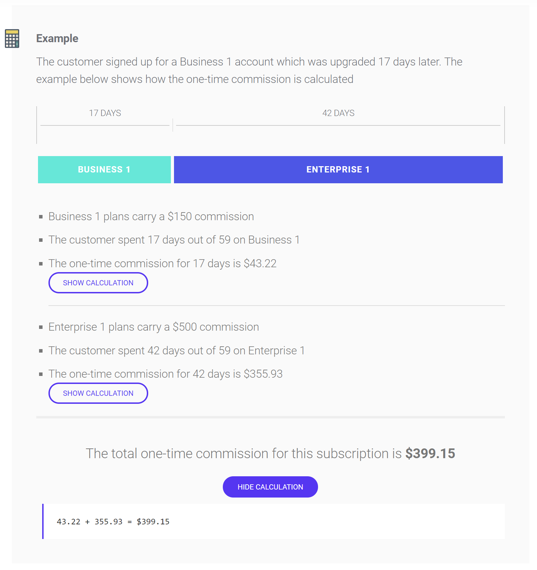This screenshot has width=537, height=570.
Task: Select the Enterprise 1 blue plan bar
Action: pyautogui.click(x=338, y=169)
